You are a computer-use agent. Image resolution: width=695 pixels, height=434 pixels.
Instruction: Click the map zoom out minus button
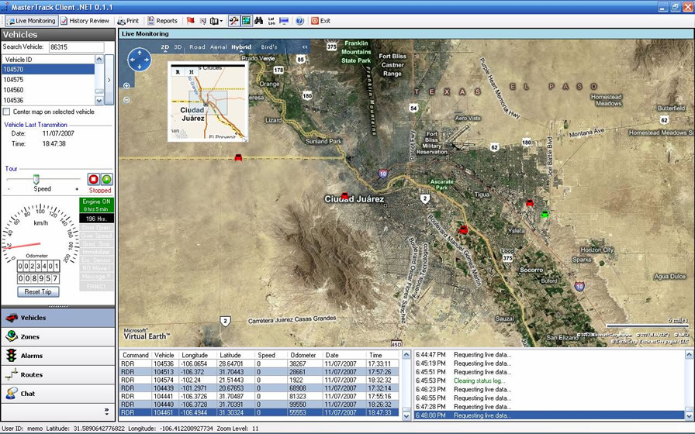point(126,100)
